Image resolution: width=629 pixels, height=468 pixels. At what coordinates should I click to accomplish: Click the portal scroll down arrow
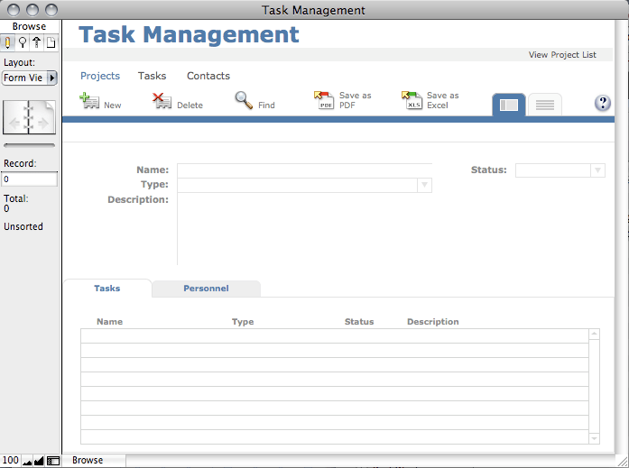click(594, 439)
